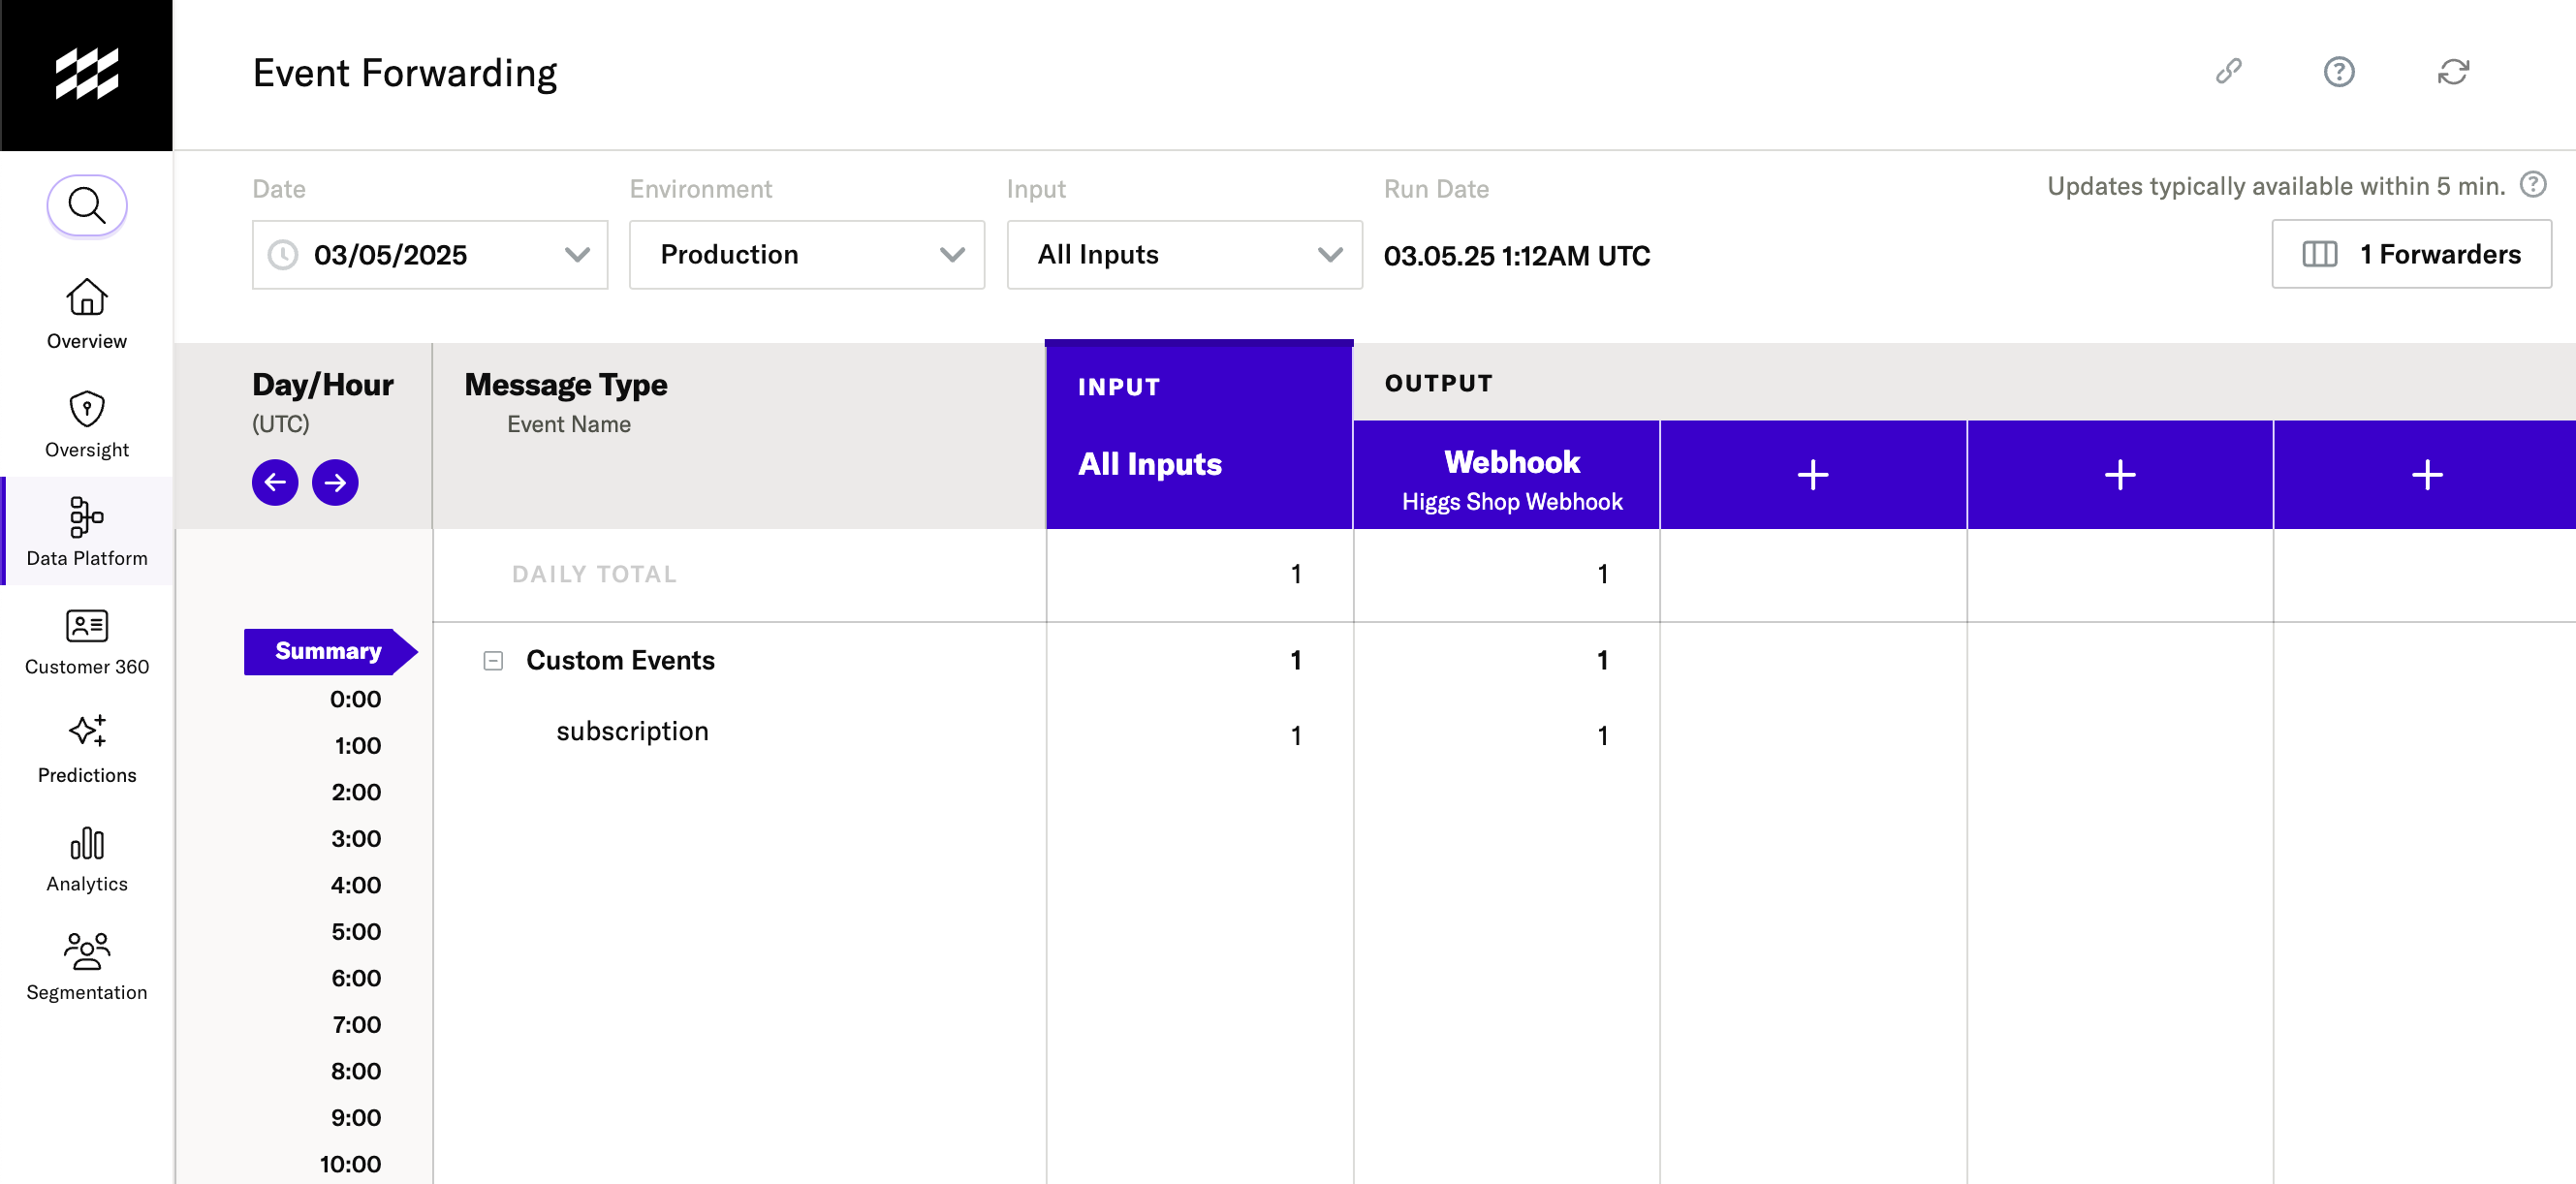Open the Overview home icon
Viewport: 2576px width, 1184px height.
pyautogui.click(x=87, y=297)
